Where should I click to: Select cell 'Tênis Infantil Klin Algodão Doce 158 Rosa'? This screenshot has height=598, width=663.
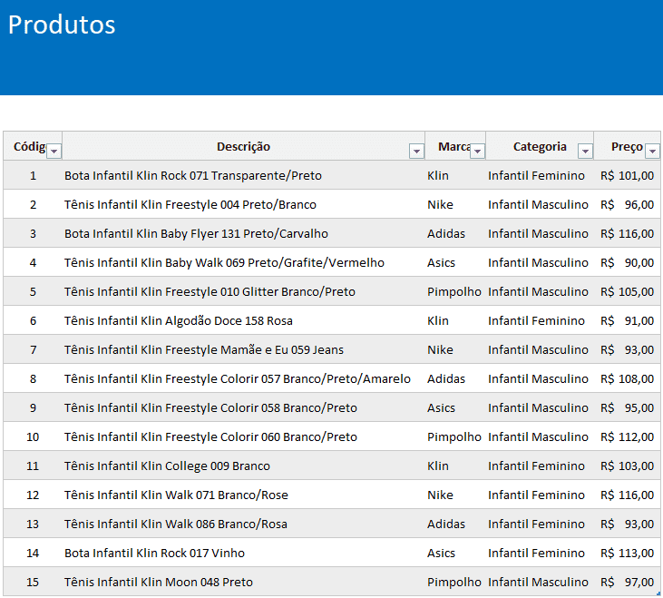tap(244, 320)
